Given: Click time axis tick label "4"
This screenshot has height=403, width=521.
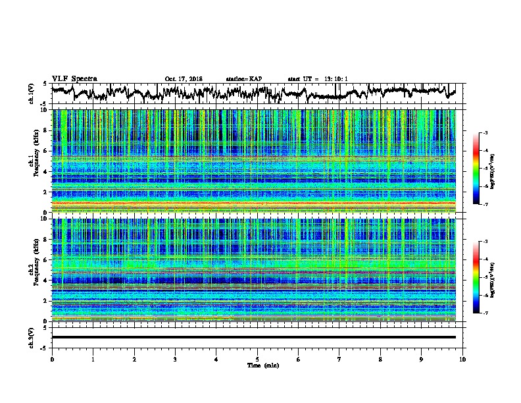Looking at the screenshot, I should tap(216, 360).
